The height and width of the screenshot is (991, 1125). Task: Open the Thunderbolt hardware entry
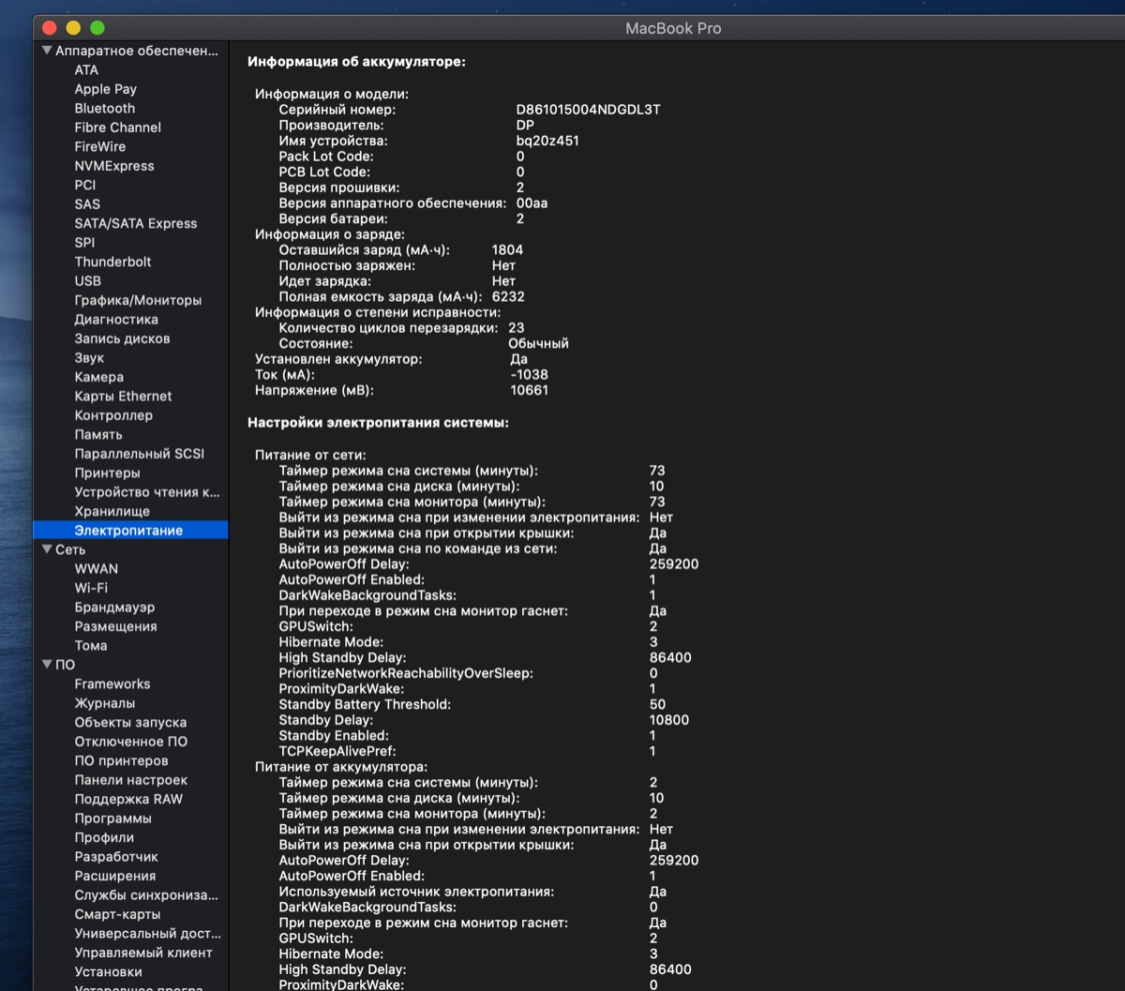[x=112, y=262]
